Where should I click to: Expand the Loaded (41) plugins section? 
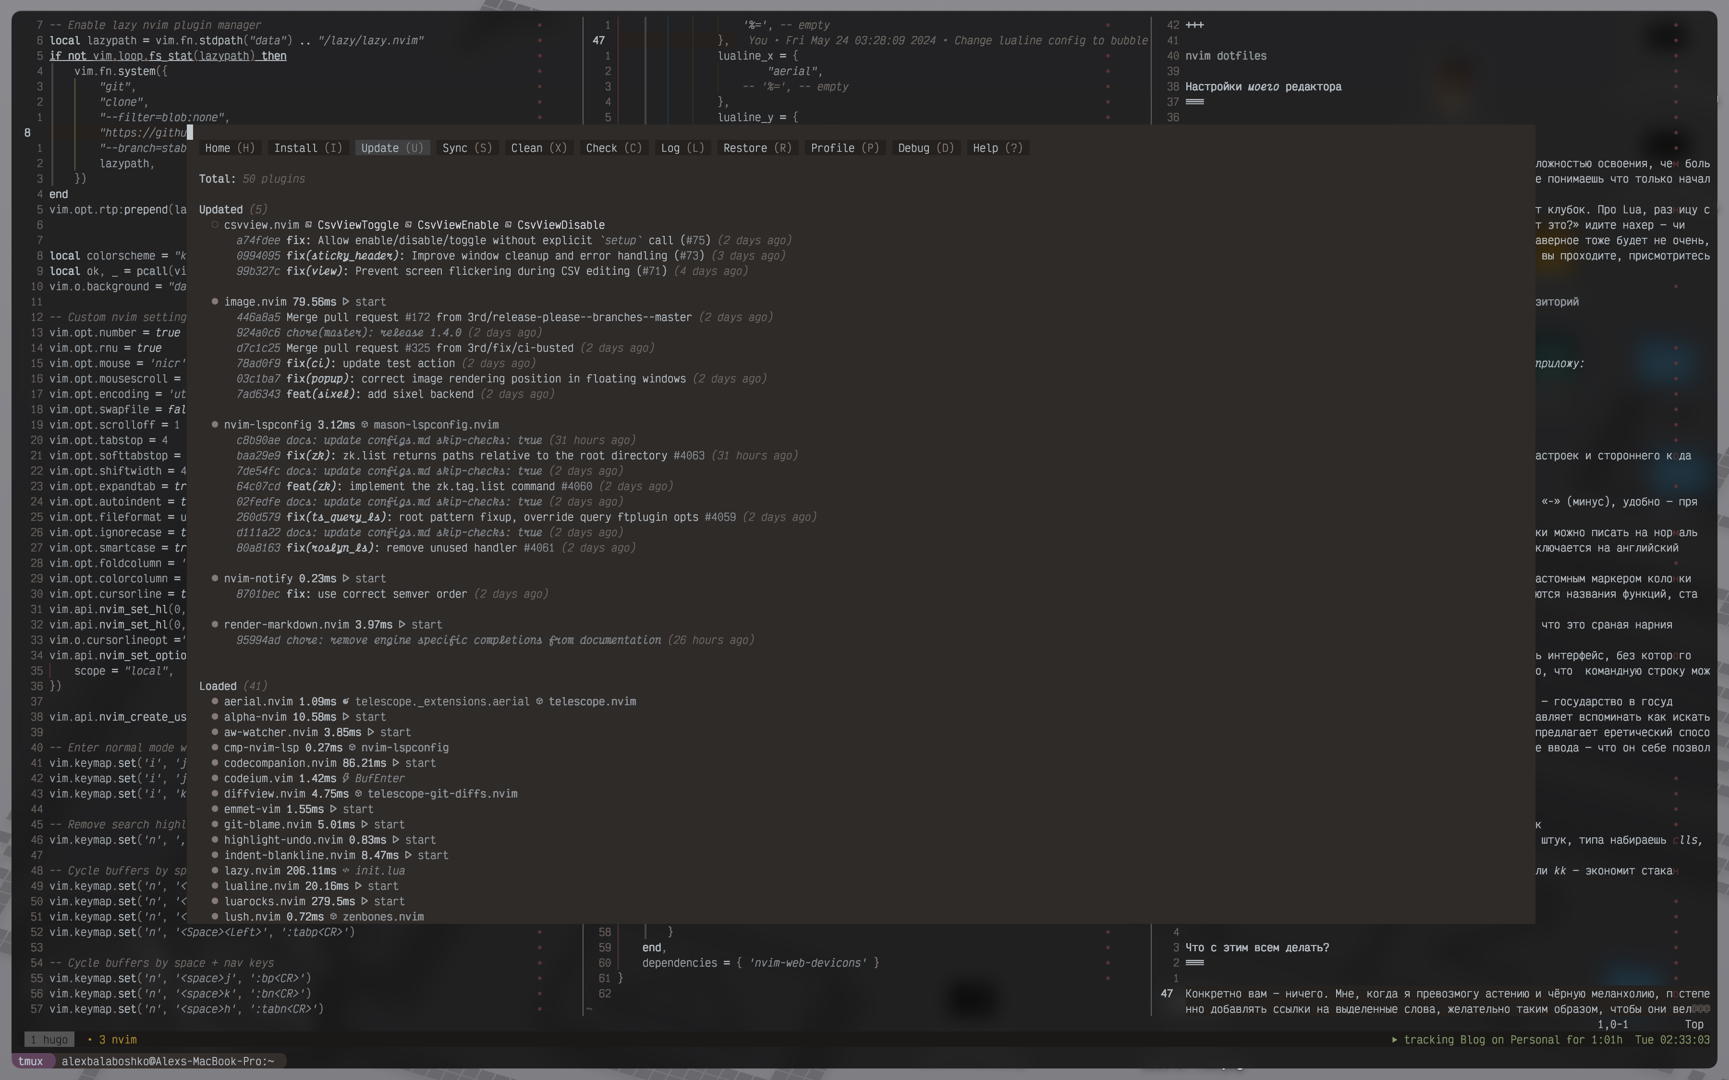coord(218,686)
